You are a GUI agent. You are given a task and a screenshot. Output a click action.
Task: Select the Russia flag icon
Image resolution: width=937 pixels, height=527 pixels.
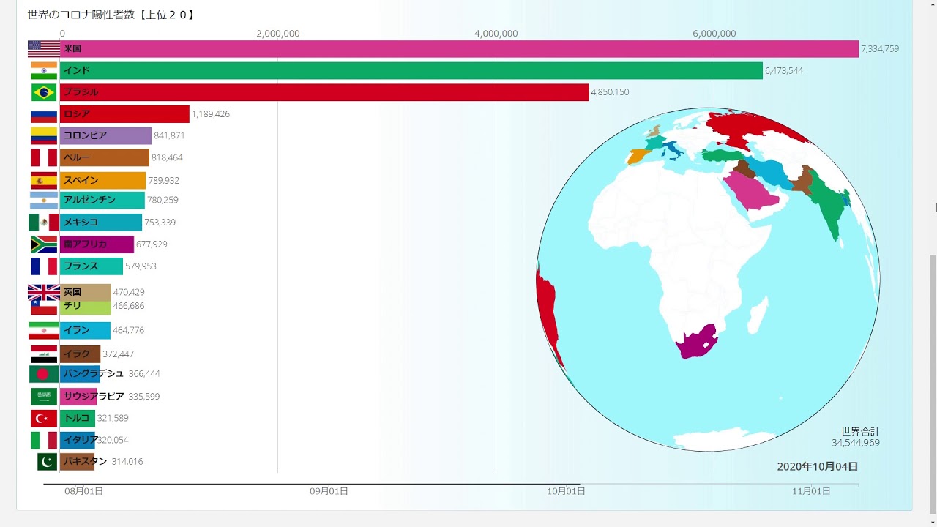coord(44,115)
